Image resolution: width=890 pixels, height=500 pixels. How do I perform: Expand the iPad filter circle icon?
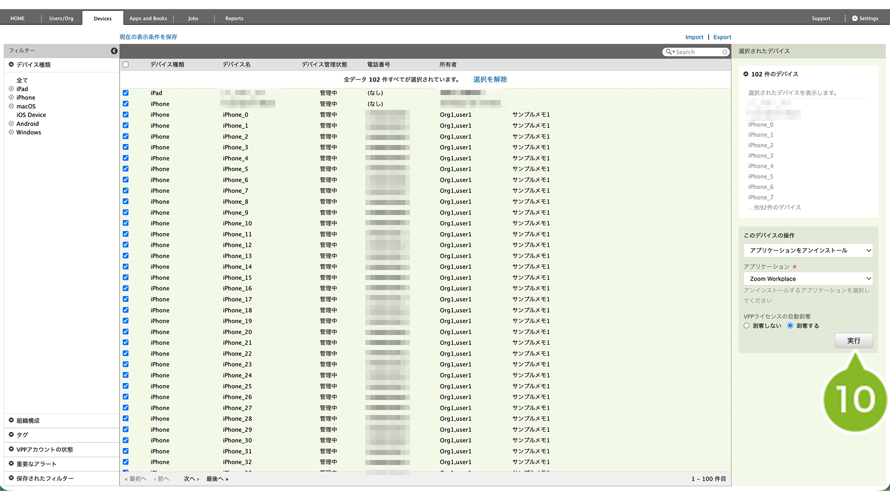[x=11, y=89]
